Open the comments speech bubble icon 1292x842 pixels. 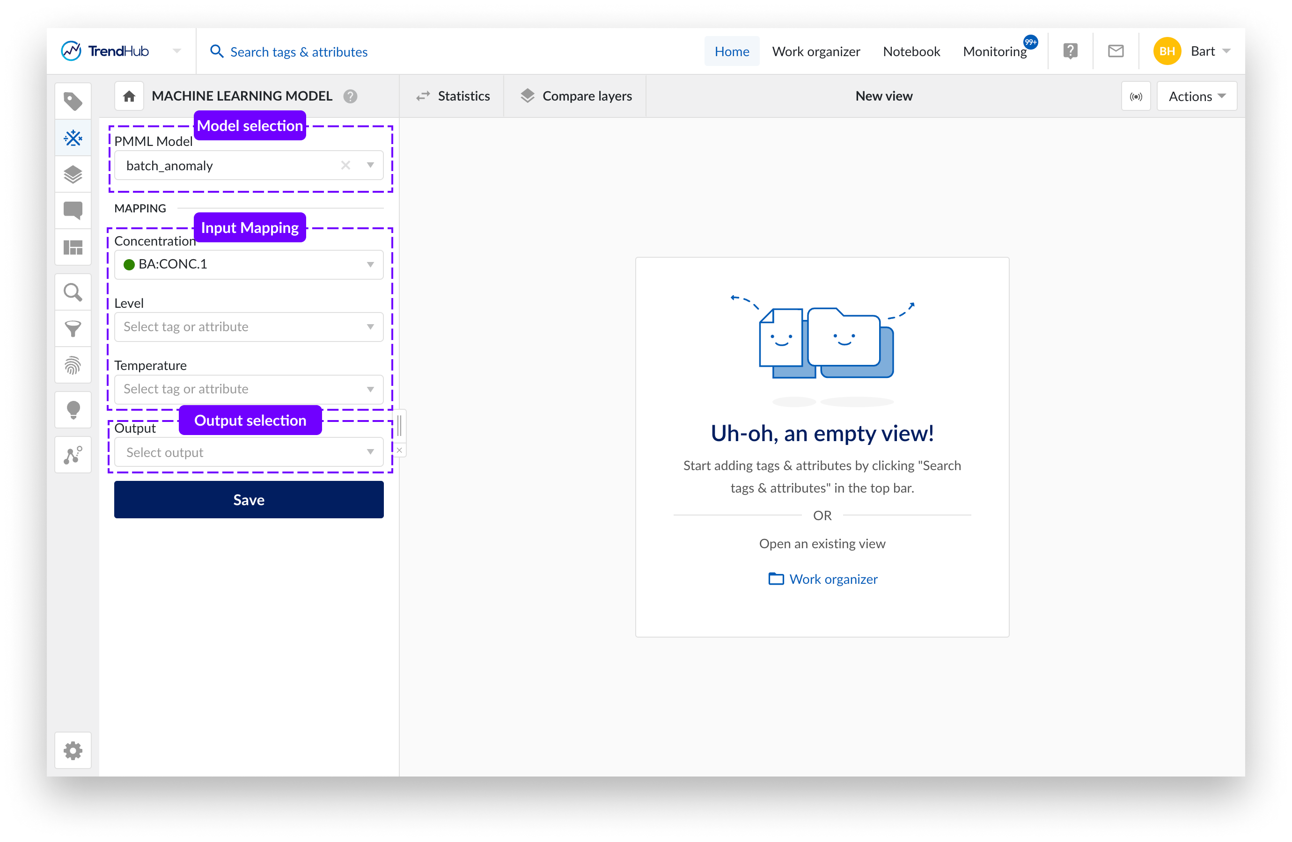tap(73, 210)
